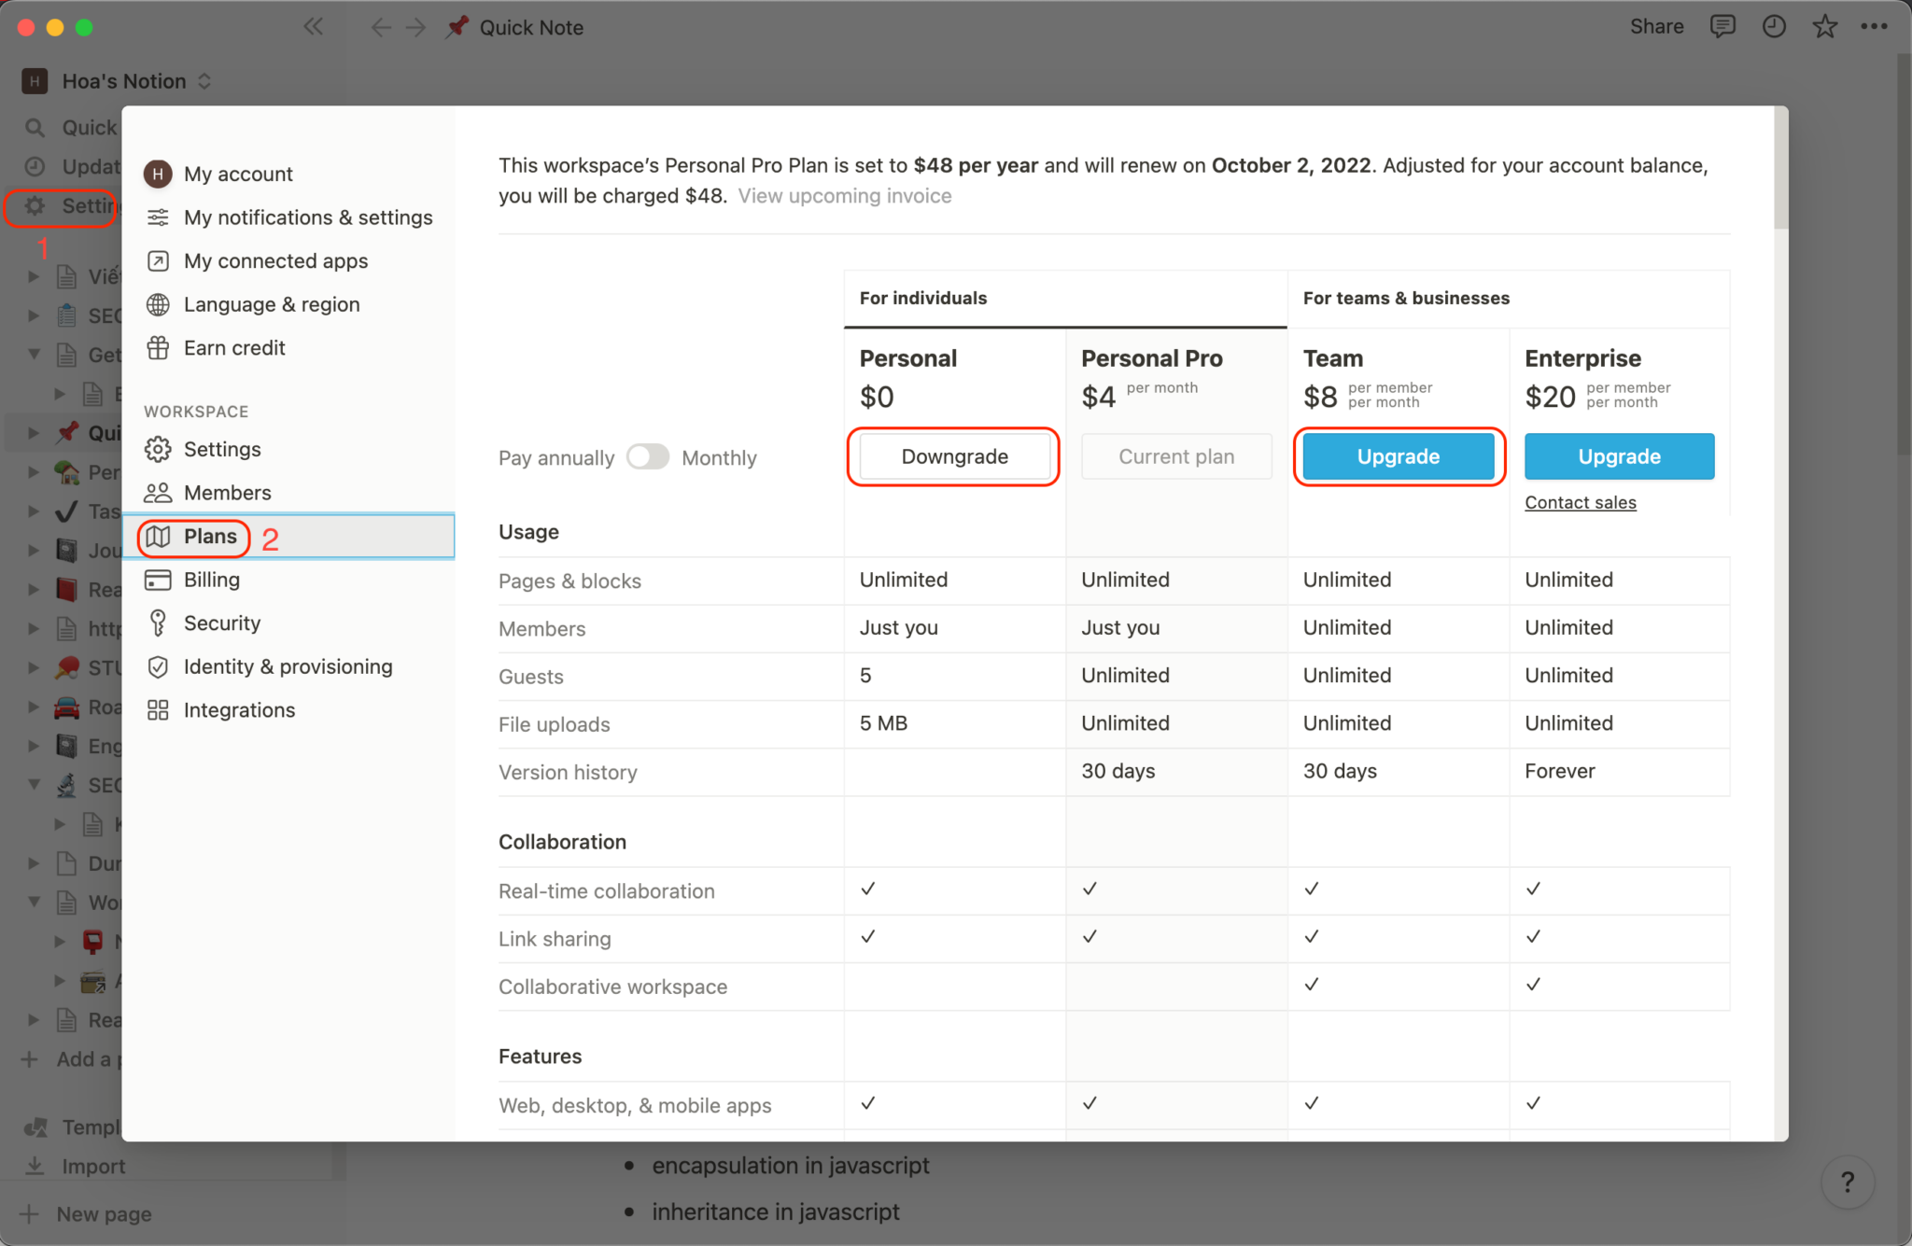1912x1246 pixels.
Task: View upcoming invoice link
Action: tap(845, 195)
